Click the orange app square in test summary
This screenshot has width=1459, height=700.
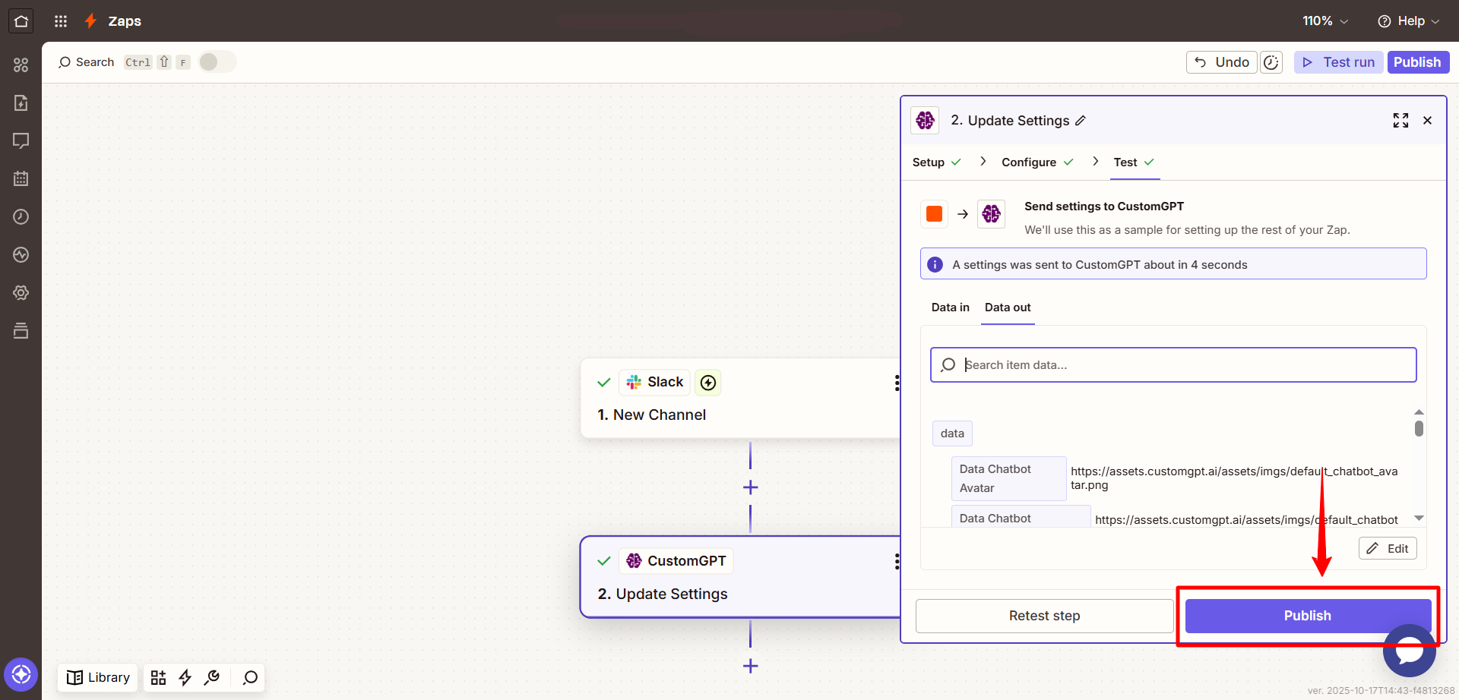[x=935, y=214]
